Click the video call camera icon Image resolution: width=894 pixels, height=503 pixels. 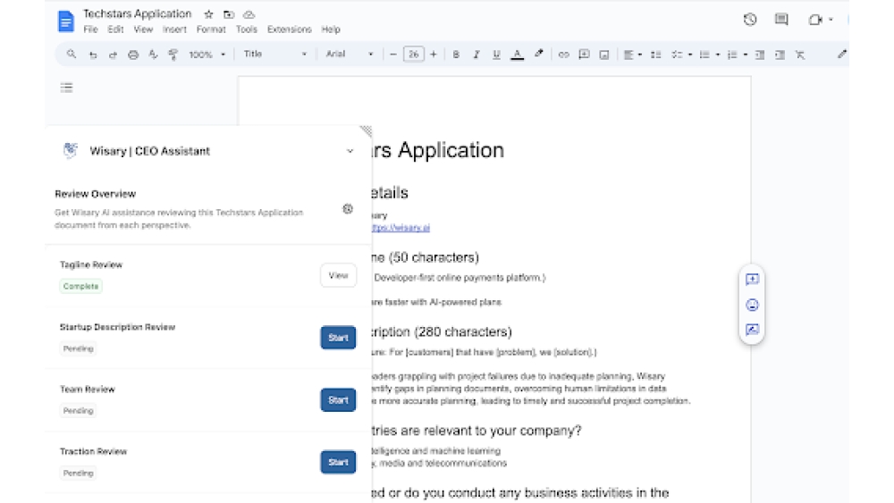point(814,20)
